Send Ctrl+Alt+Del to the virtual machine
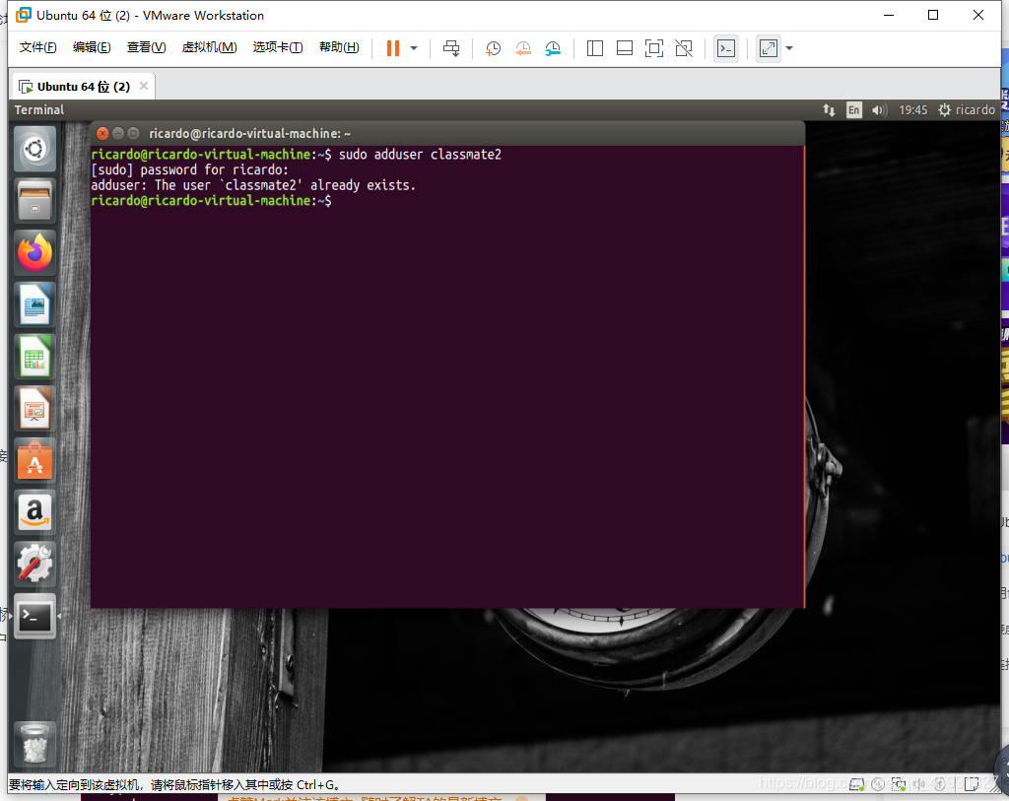 point(451,48)
